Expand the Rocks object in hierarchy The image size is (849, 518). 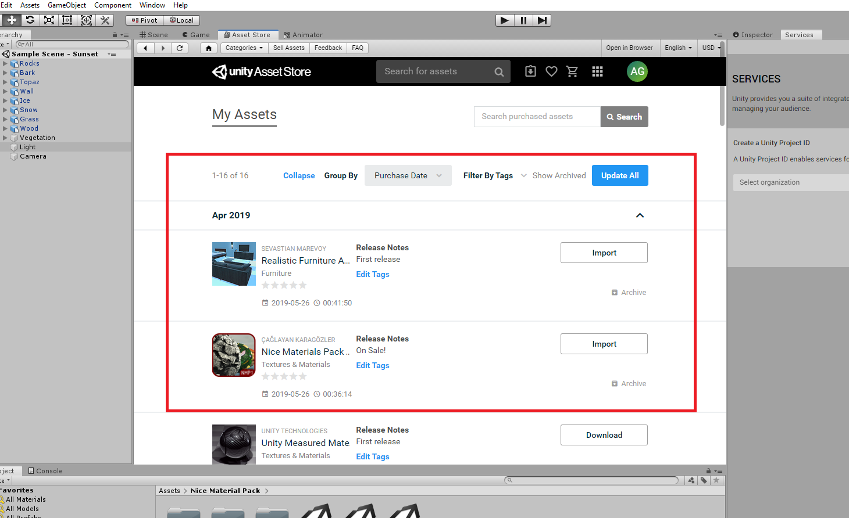pos(5,63)
